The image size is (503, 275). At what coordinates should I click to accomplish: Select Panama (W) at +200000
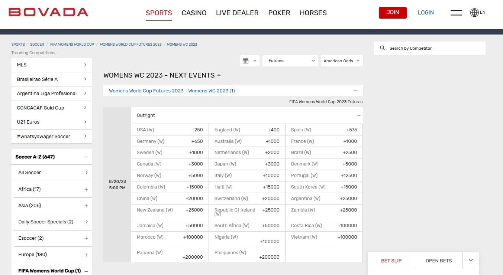click(170, 255)
